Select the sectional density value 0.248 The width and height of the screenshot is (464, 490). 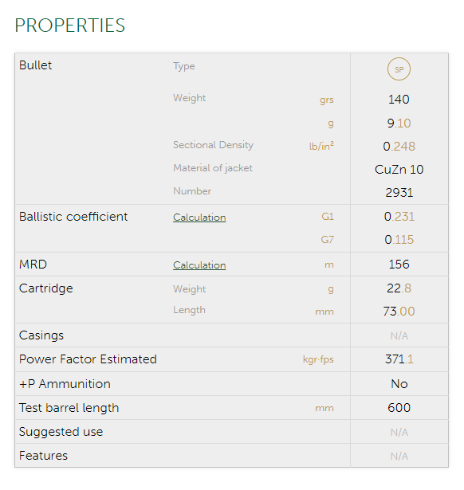pyautogui.click(x=399, y=147)
